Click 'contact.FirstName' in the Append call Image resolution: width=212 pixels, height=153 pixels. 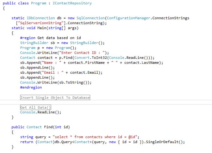click(x=86, y=63)
